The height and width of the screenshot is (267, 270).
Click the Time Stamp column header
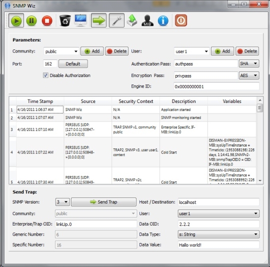(40, 101)
